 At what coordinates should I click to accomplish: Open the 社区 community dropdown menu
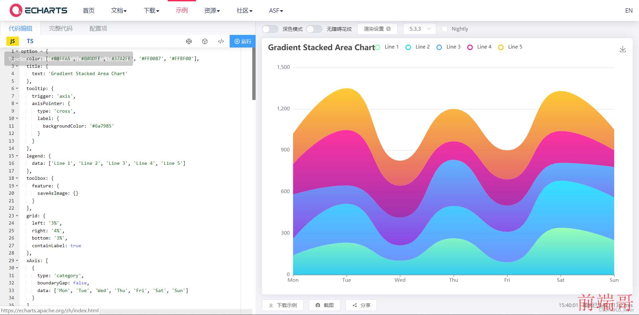pos(245,11)
